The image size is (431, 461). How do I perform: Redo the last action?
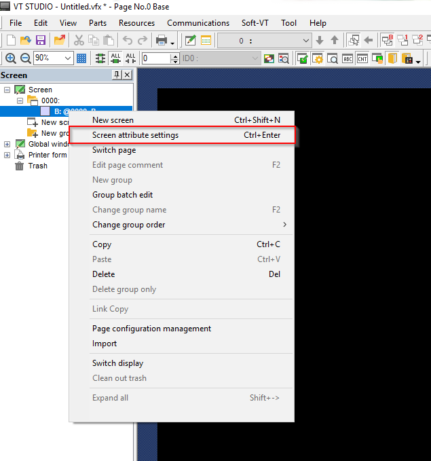coord(143,40)
